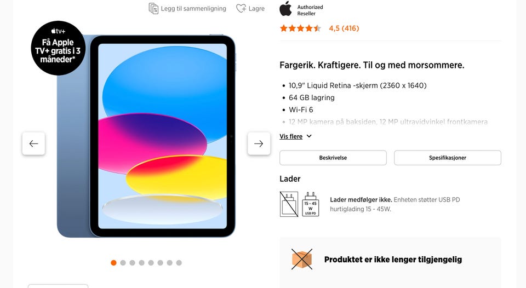Expand the feature list with Vis flere
The width and height of the screenshot is (526, 288).
[291, 136]
